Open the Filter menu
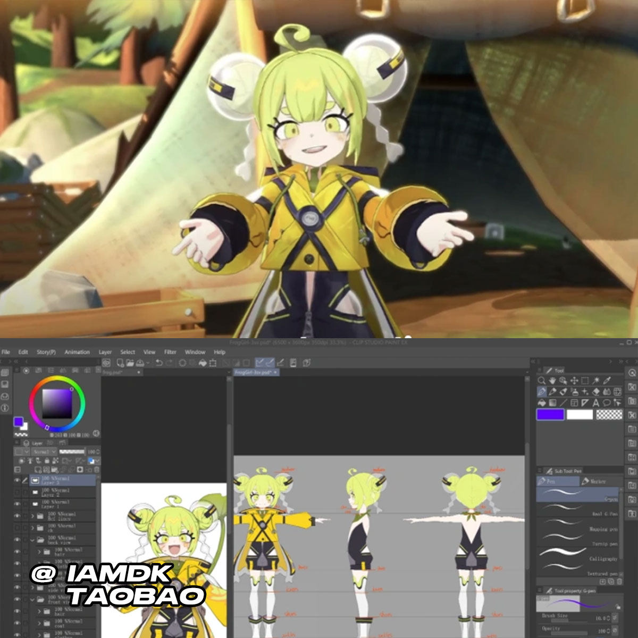 coord(170,352)
